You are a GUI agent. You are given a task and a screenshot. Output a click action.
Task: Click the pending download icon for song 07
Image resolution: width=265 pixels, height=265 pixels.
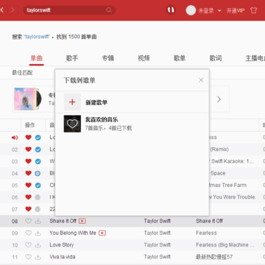(38, 209)
